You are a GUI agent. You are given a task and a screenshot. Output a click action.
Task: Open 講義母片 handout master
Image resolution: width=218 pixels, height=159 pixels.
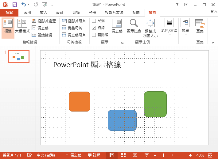click(72, 28)
